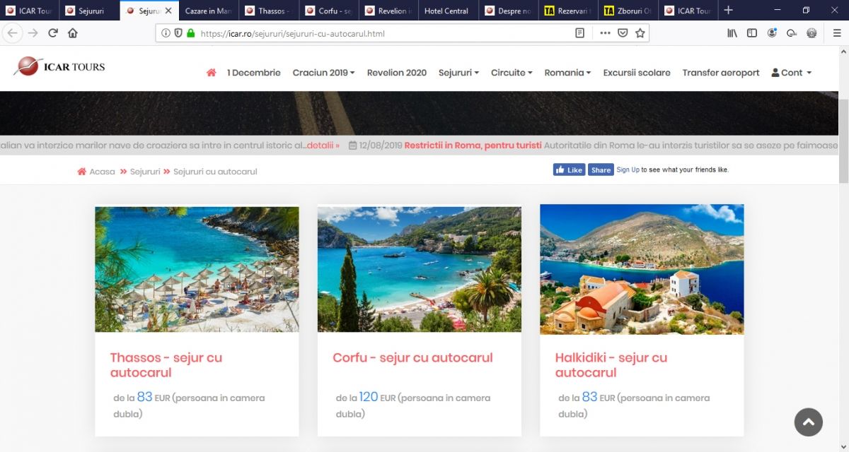Click the Facebook Like button
Image resolution: width=849 pixels, height=452 pixels.
(569, 169)
